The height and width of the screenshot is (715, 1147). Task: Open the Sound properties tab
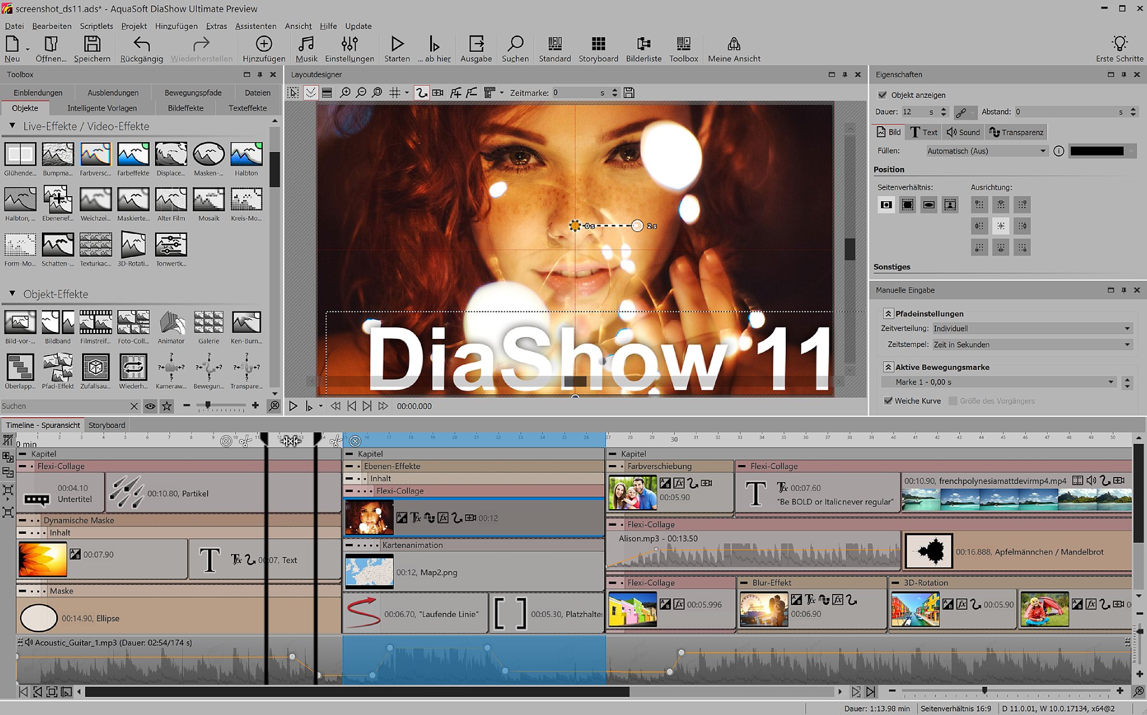coord(963,132)
